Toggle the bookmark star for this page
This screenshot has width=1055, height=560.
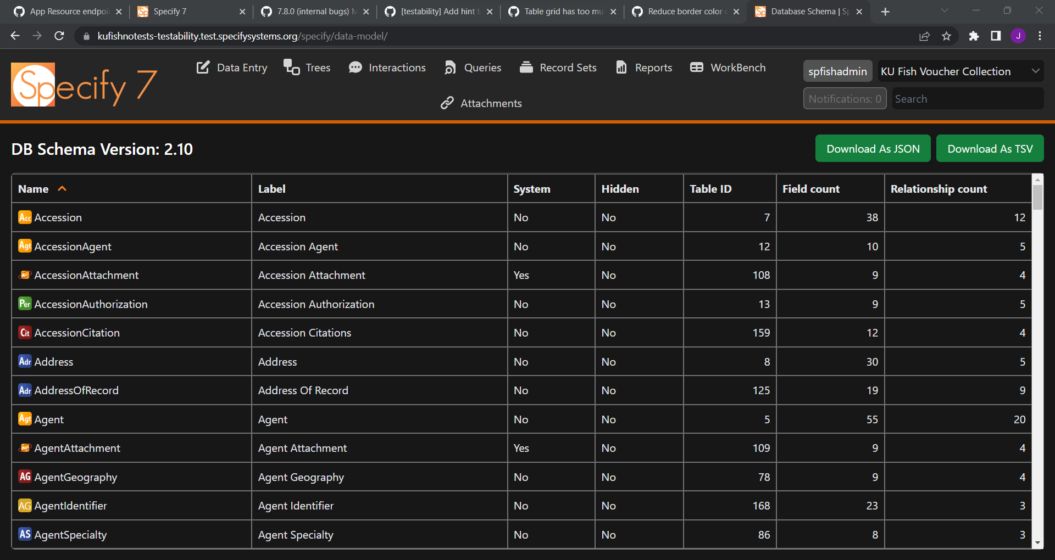click(x=946, y=36)
